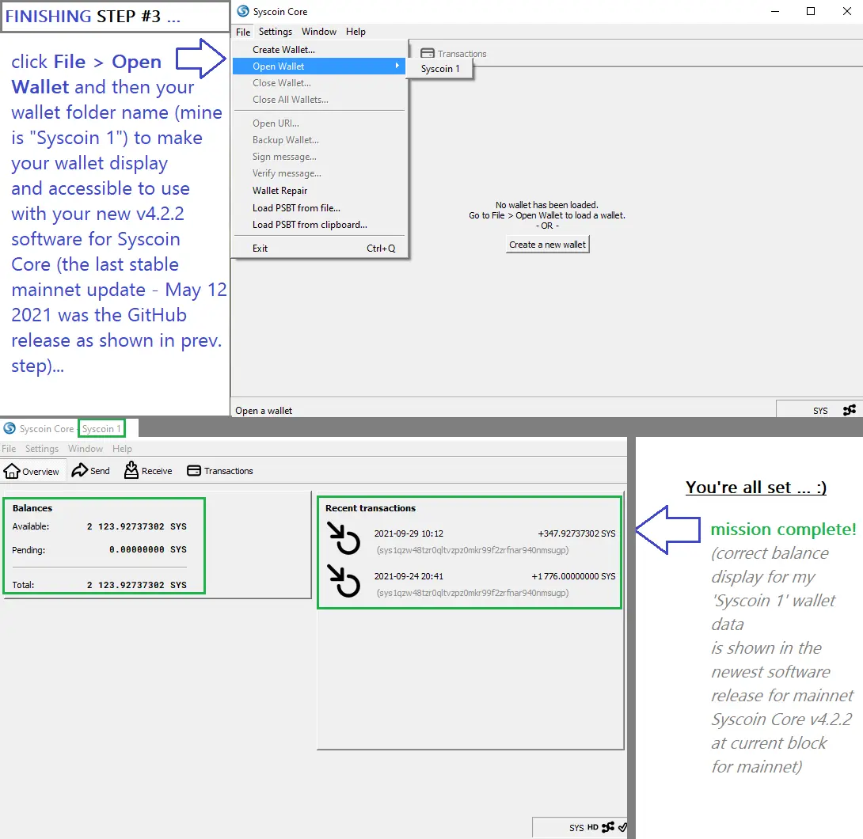Click Exit in the File menu
Viewport: 863px width, 839px height.
pyautogui.click(x=320, y=248)
